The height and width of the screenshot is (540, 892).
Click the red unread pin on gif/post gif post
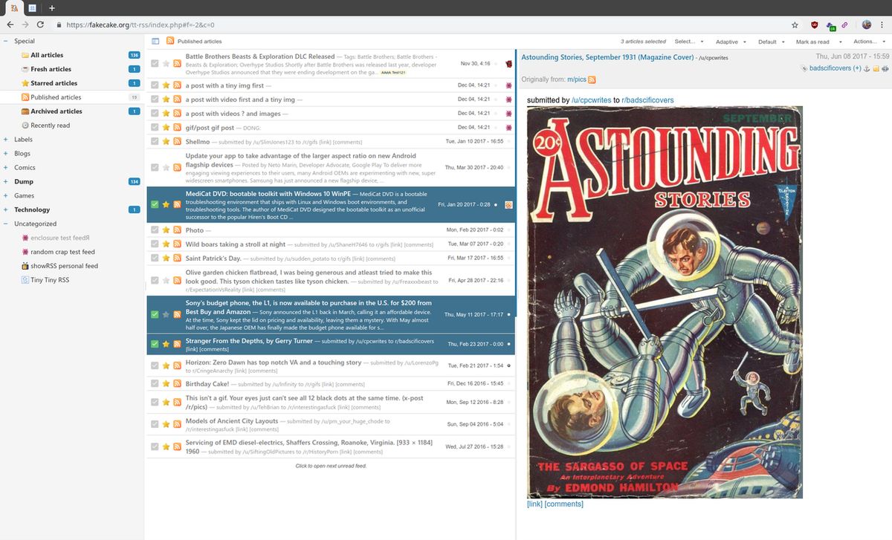click(x=508, y=127)
